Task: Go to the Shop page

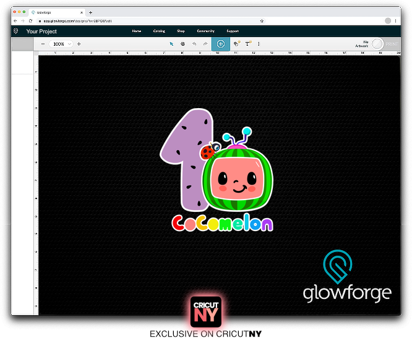Action: (x=181, y=31)
